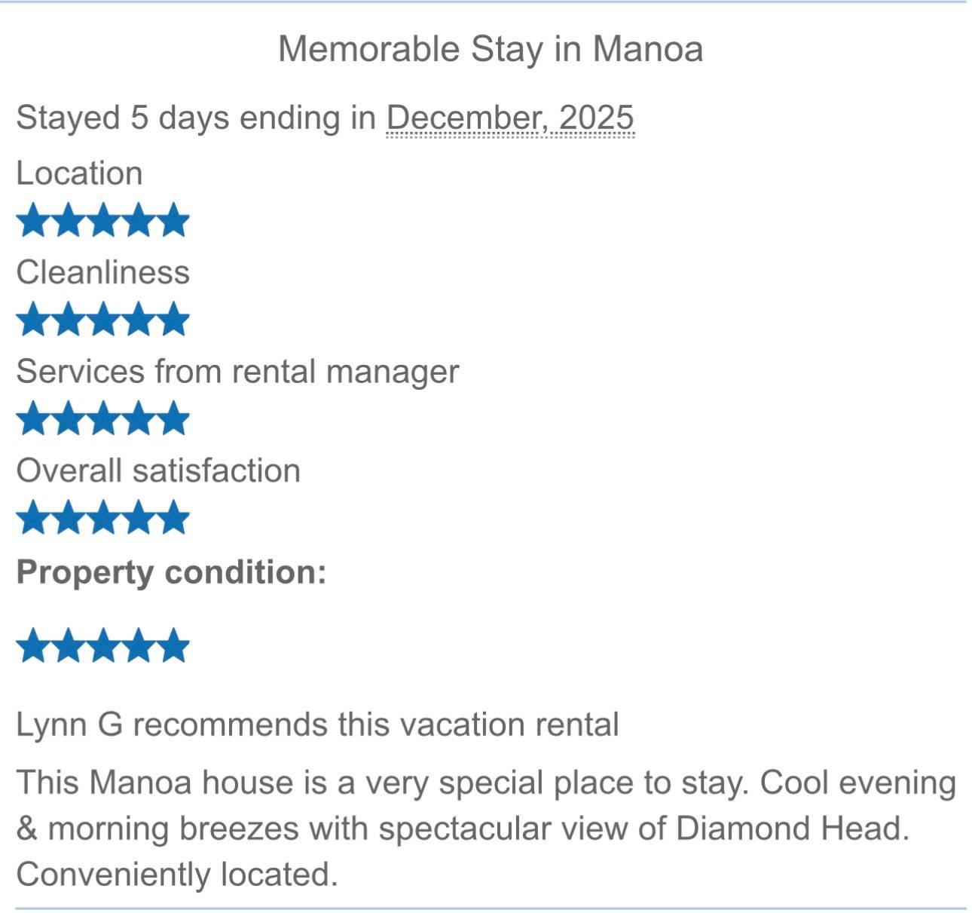
Task: Click the fourth star under Overall satisfaction
Action: pyautogui.click(x=139, y=518)
